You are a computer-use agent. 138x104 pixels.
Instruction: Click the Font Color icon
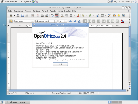coord(122,21)
